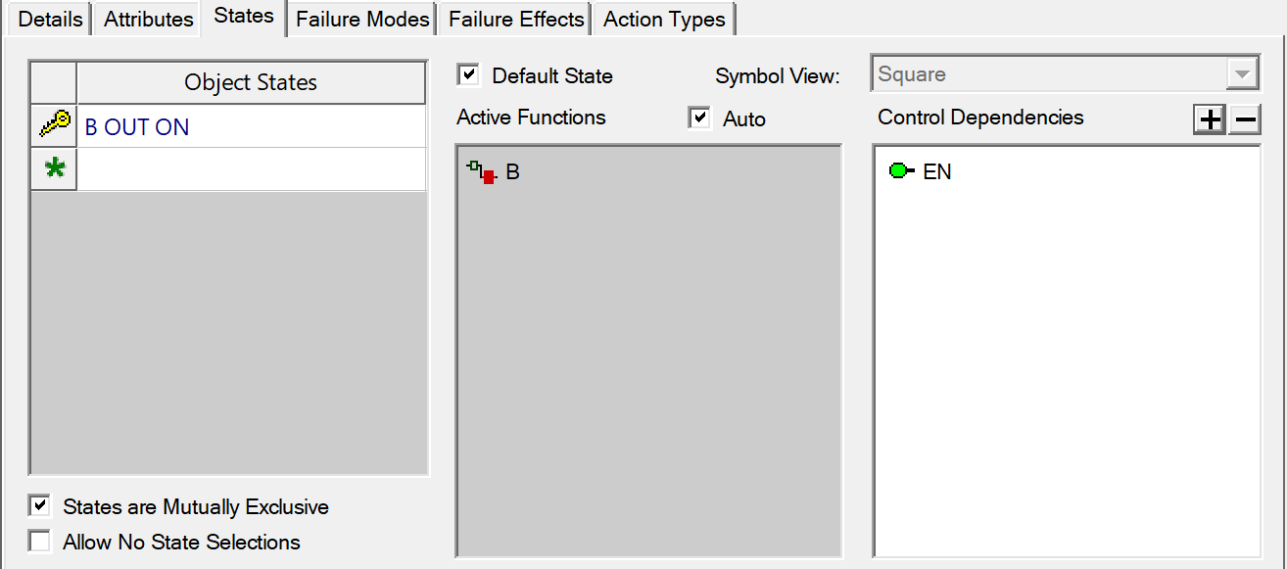Click the Symbol View Square combo box

coord(1066,74)
